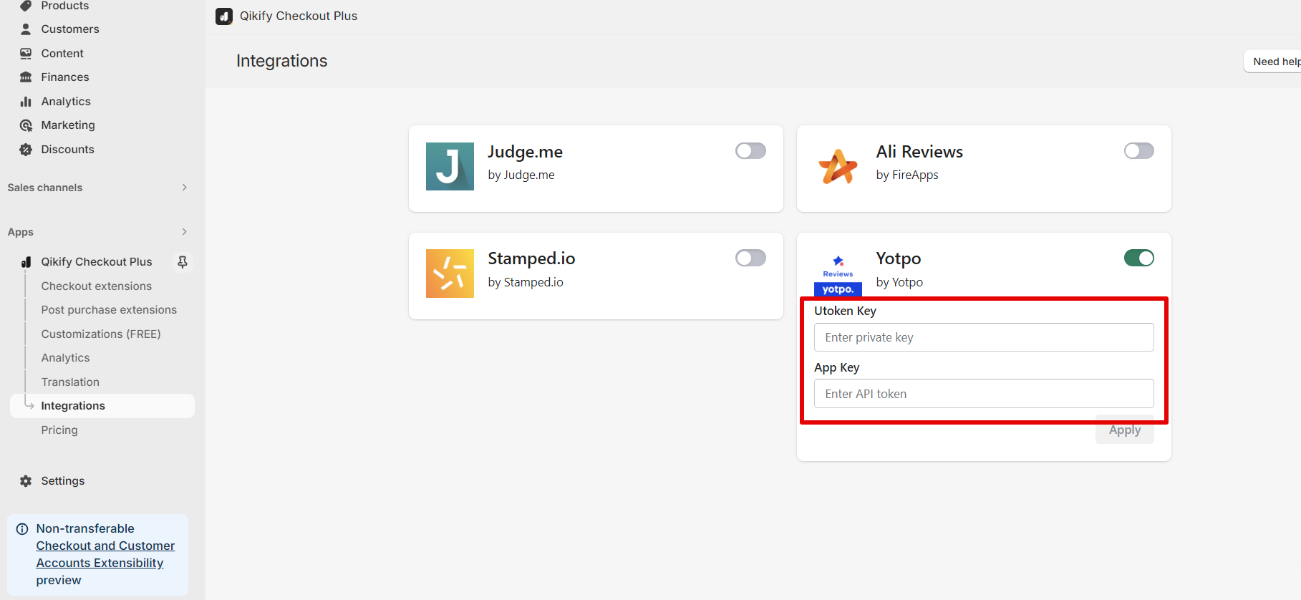Screen dimensions: 1301x600
Task: Open the Customers menu item
Action: pos(70,29)
